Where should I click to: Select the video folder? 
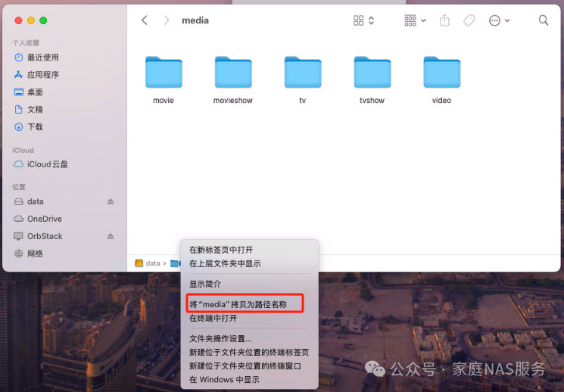(441, 80)
